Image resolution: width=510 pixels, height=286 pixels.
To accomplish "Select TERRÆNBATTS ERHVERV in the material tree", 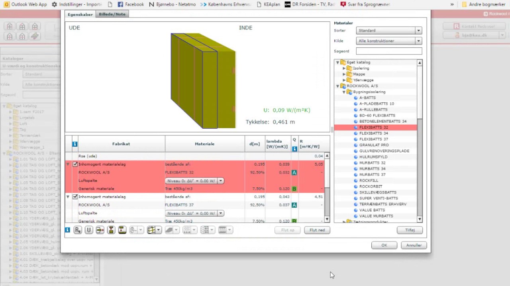I will 382,204.
